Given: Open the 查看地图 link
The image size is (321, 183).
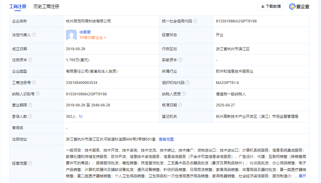Looking at the screenshot, I should click(166, 139).
